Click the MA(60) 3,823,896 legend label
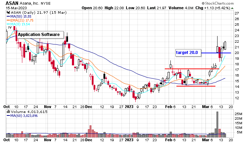The height and width of the screenshot is (143, 248). point(22,116)
